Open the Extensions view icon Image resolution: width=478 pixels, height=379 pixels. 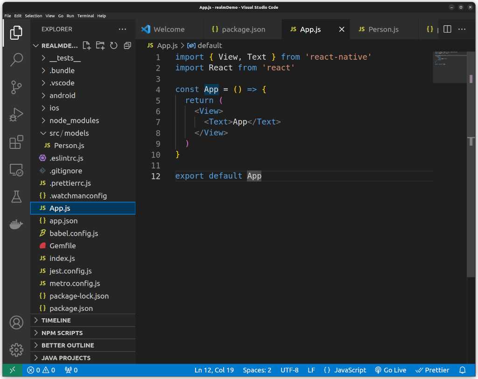pyautogui.click(x=16, y=142)
